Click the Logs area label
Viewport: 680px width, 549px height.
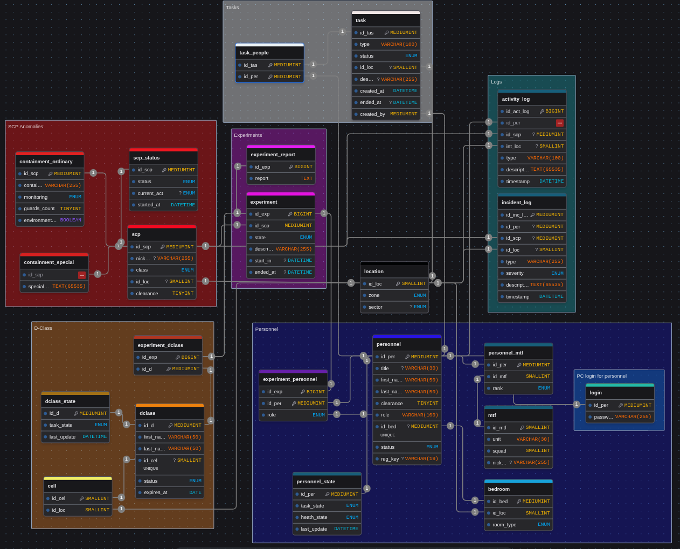pos(496,82)
